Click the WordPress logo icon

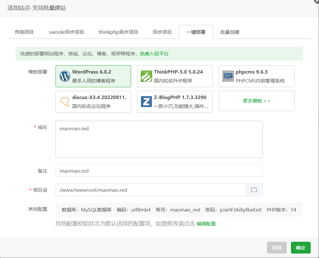65,76
